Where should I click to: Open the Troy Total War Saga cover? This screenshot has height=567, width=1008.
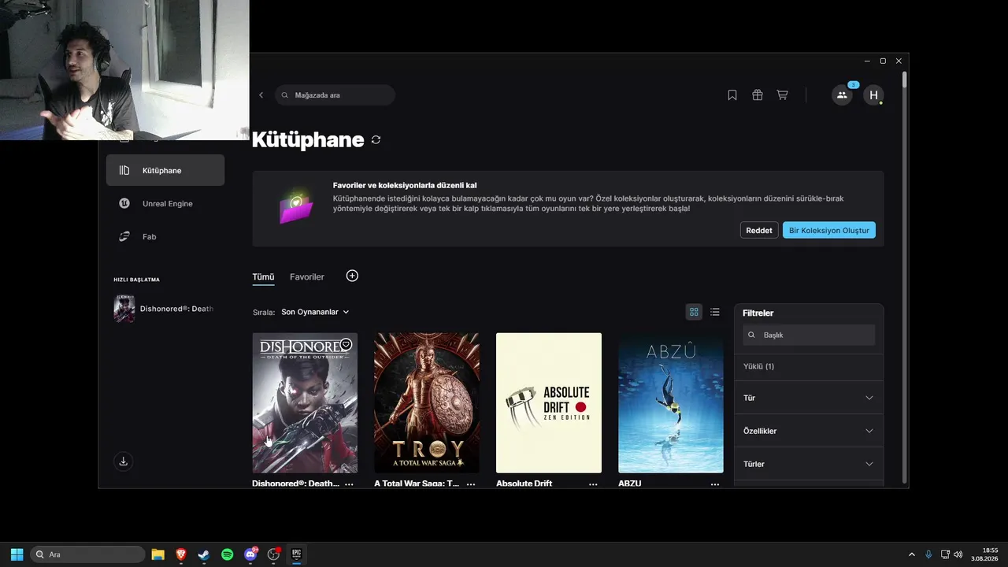427,402
